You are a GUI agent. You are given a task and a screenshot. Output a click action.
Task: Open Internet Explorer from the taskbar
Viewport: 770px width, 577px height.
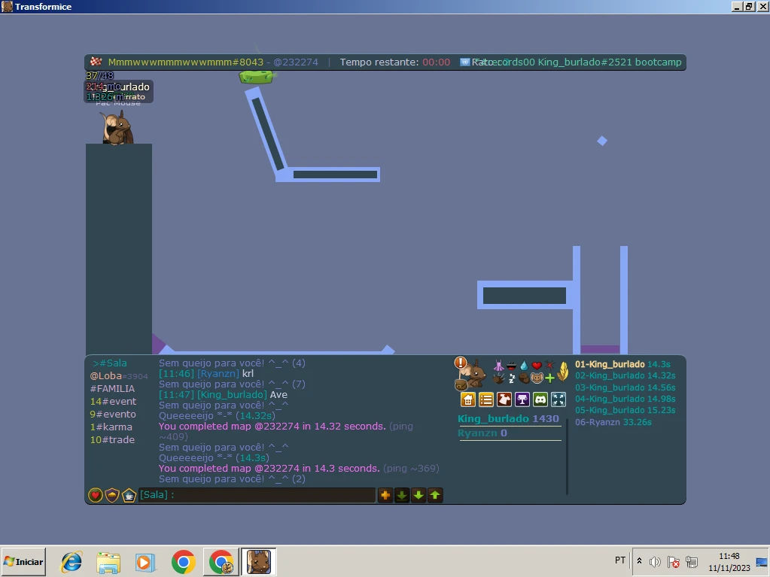pyautogui.click(x=72, y=562)
